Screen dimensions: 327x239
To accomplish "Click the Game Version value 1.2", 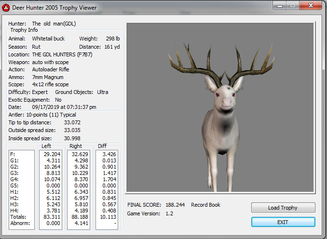I will click(x=169, y=213).
